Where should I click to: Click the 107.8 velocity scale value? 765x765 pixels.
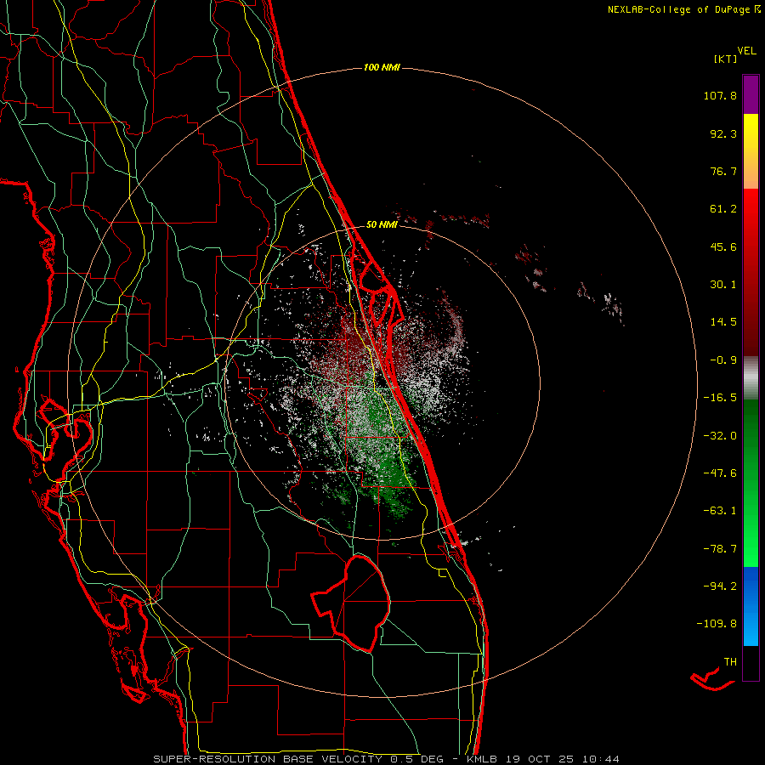pyautogui.click(x=720, y=95)
